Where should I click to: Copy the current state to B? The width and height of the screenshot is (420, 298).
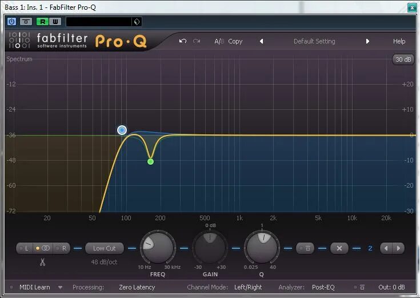(x=235, y=41)
